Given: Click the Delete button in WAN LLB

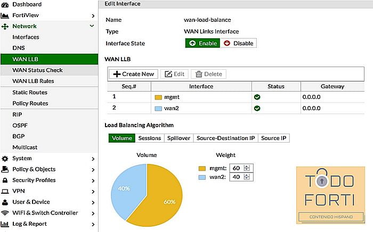Looking at the screenshot, I should pyautogui.click(x=208, y=74).
